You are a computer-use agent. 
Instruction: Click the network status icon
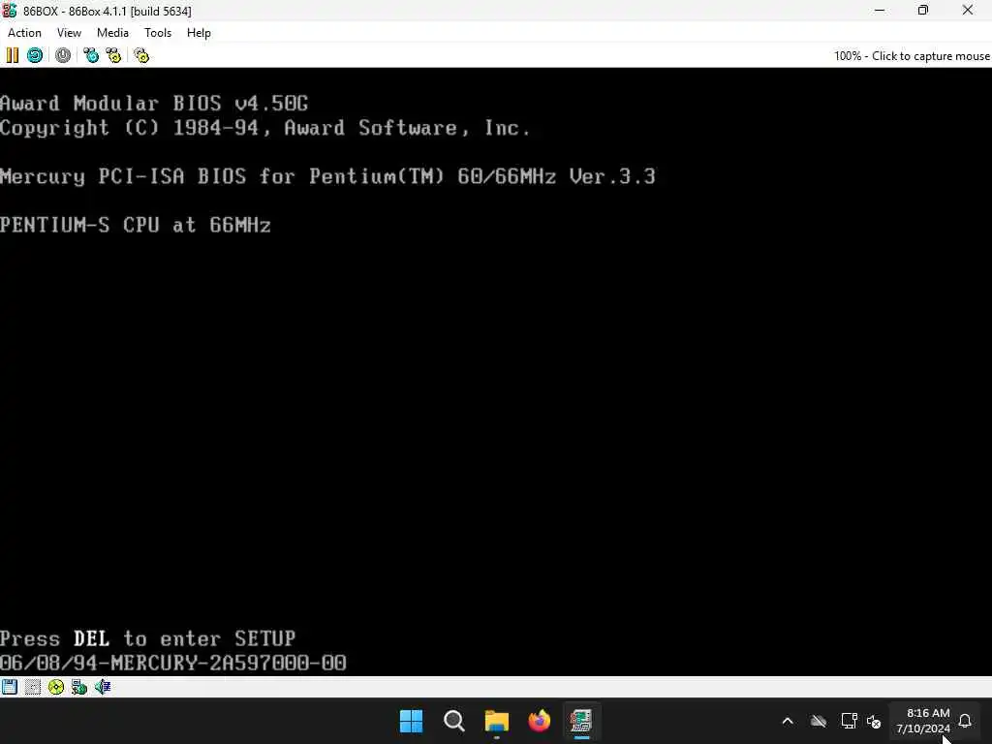pyautogui.click(x=79, y=687)
